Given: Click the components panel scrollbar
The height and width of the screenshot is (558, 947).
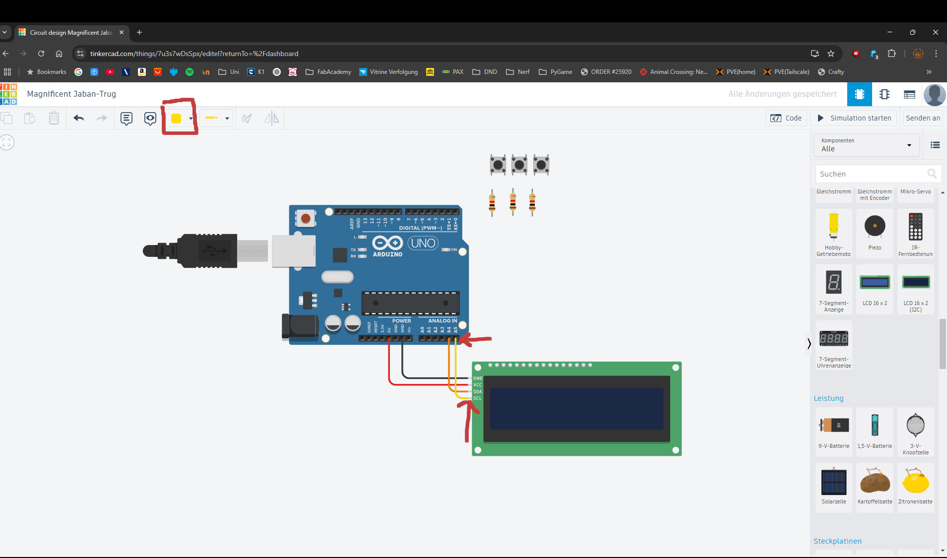Looking at the screenshot, I should (x=943, y=344).
